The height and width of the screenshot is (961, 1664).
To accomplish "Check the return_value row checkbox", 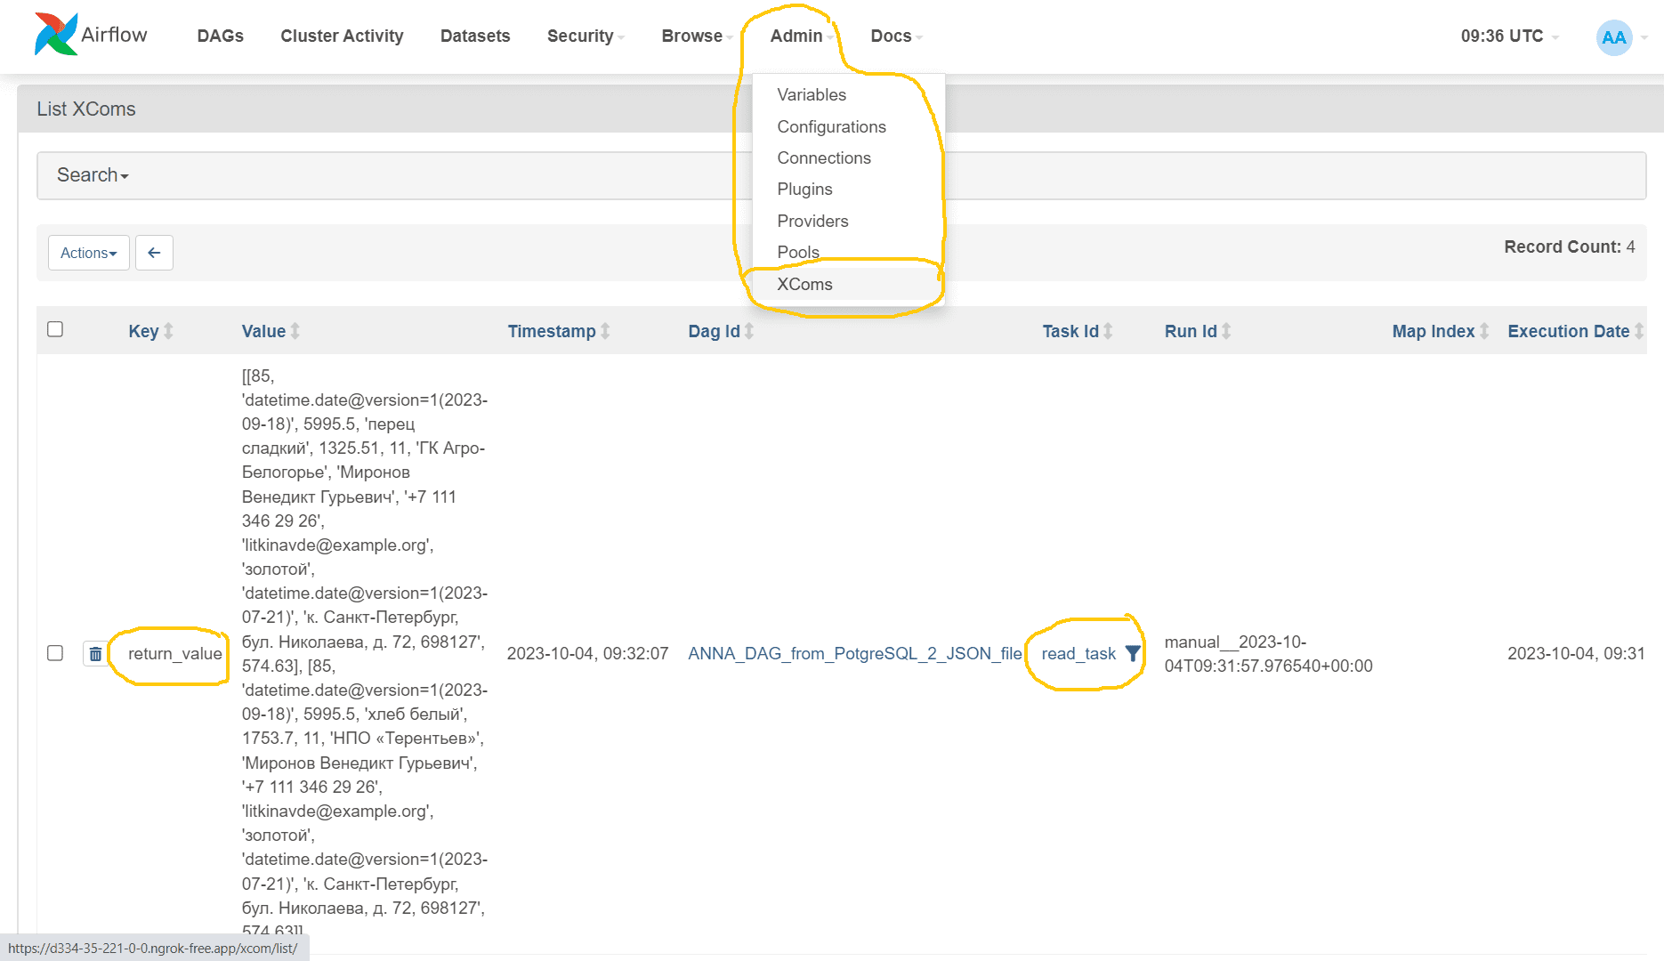I will coord(55,653).
